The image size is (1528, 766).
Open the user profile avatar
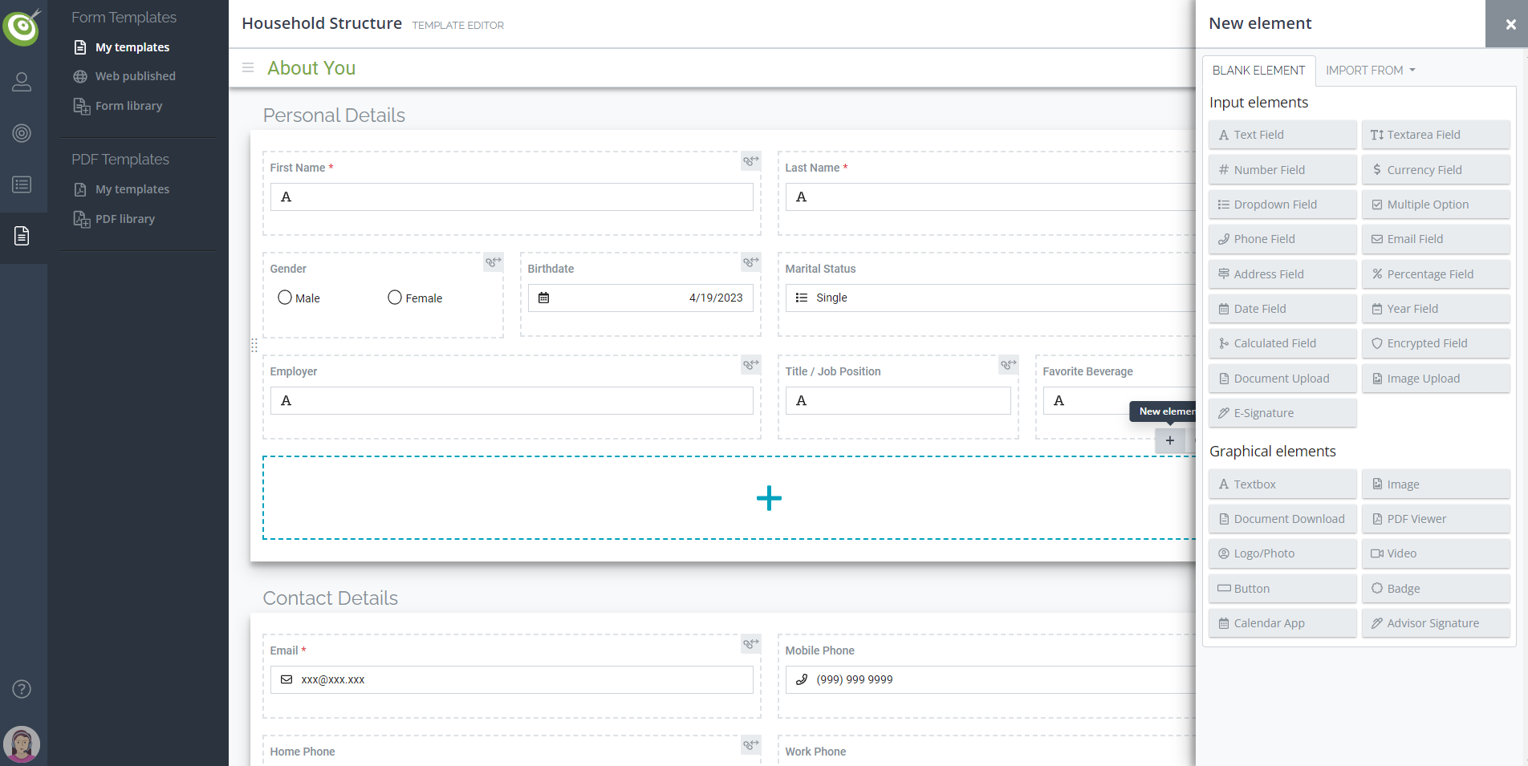[x=22, y=744]
